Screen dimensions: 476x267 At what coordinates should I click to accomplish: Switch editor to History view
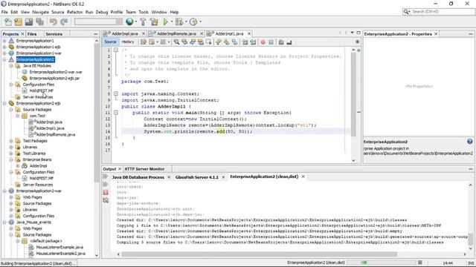coord(128,42)
